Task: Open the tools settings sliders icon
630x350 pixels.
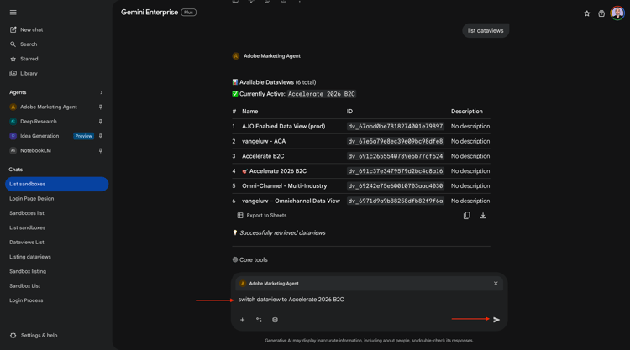Action: (259, 320)
